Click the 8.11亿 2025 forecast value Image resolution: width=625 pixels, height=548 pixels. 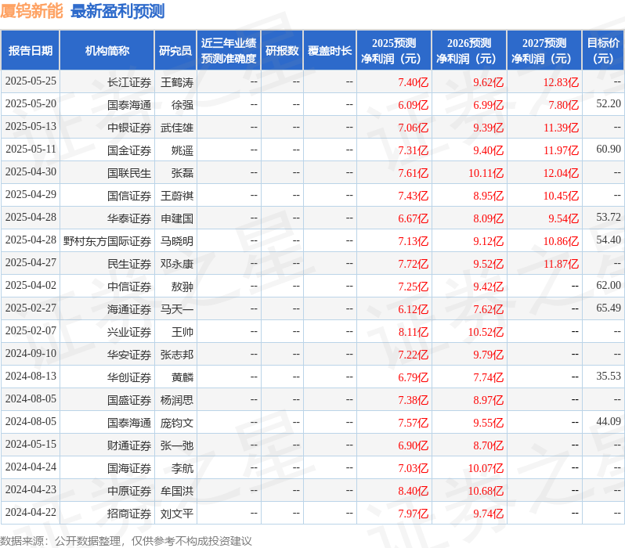click(x=414, y=332)
